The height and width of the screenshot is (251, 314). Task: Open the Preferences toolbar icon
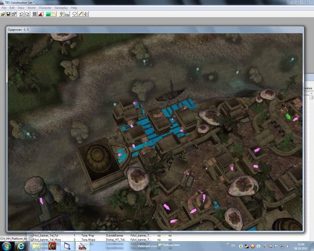(x=14, y=14)
